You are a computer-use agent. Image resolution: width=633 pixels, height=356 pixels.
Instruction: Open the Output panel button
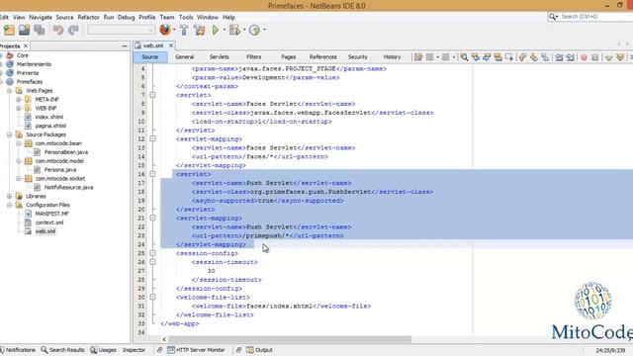(x=259, y=350)
